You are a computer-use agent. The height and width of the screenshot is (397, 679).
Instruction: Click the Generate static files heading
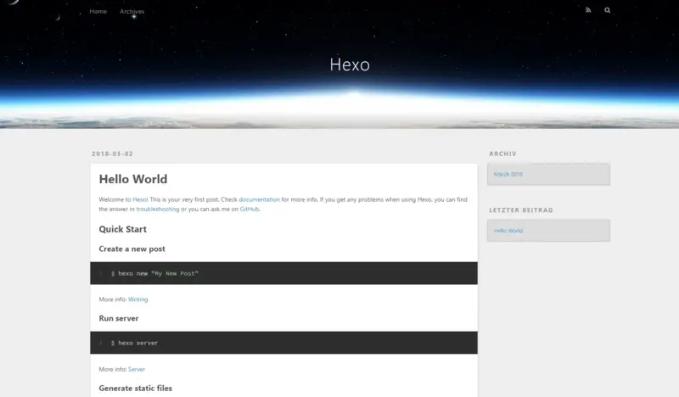(x=135, y=389)
